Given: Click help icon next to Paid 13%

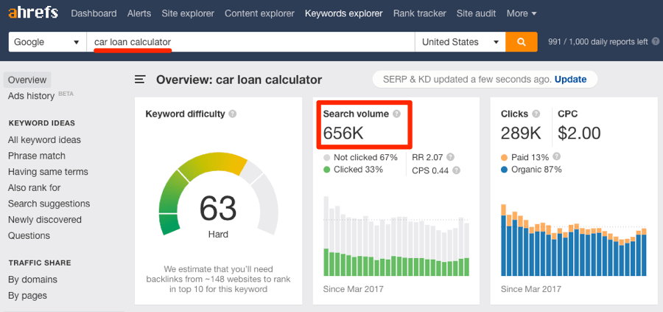Looking at the screenshot, I should tap(557, 156).
